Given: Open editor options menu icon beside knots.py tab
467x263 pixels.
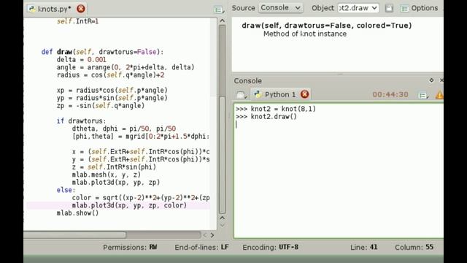Looking at the screenshot, I should point(219,9).
